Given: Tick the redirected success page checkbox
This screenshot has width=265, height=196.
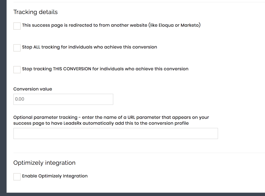Looking at the screenshot, I should coord(17,26).
